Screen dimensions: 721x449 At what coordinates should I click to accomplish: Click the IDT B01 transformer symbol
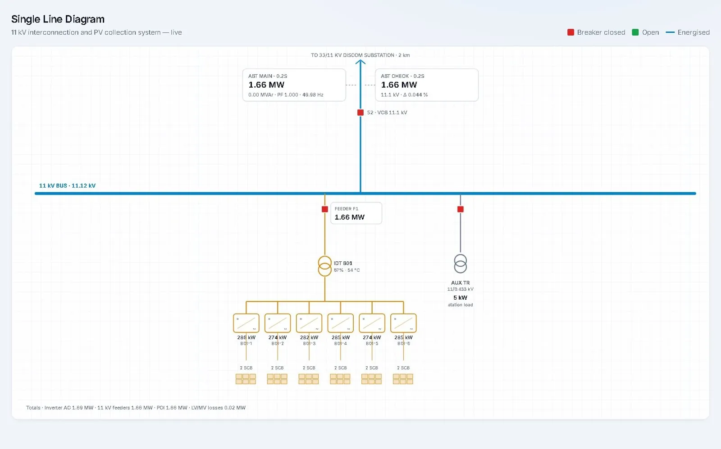(325, 266)
